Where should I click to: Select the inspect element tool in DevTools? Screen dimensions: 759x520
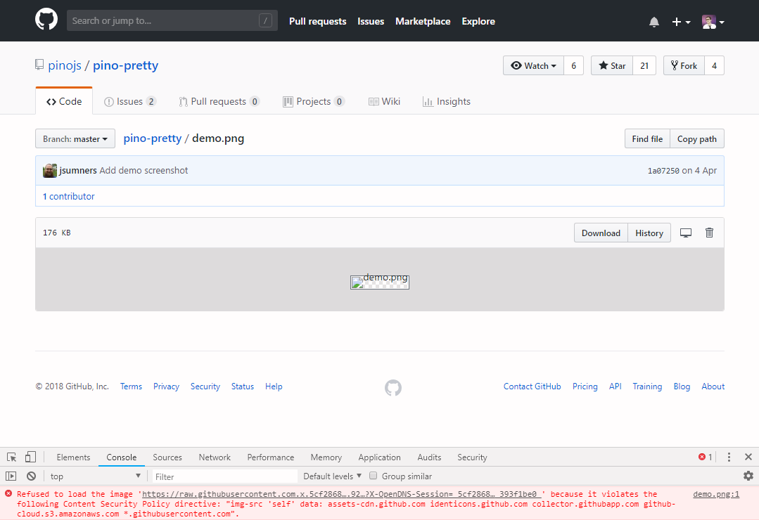(x=11, y=457)
